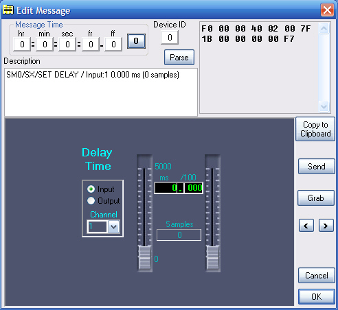Click the ms delay fader handle
This screenshot has height=310, width=338.
coord(144,258)
